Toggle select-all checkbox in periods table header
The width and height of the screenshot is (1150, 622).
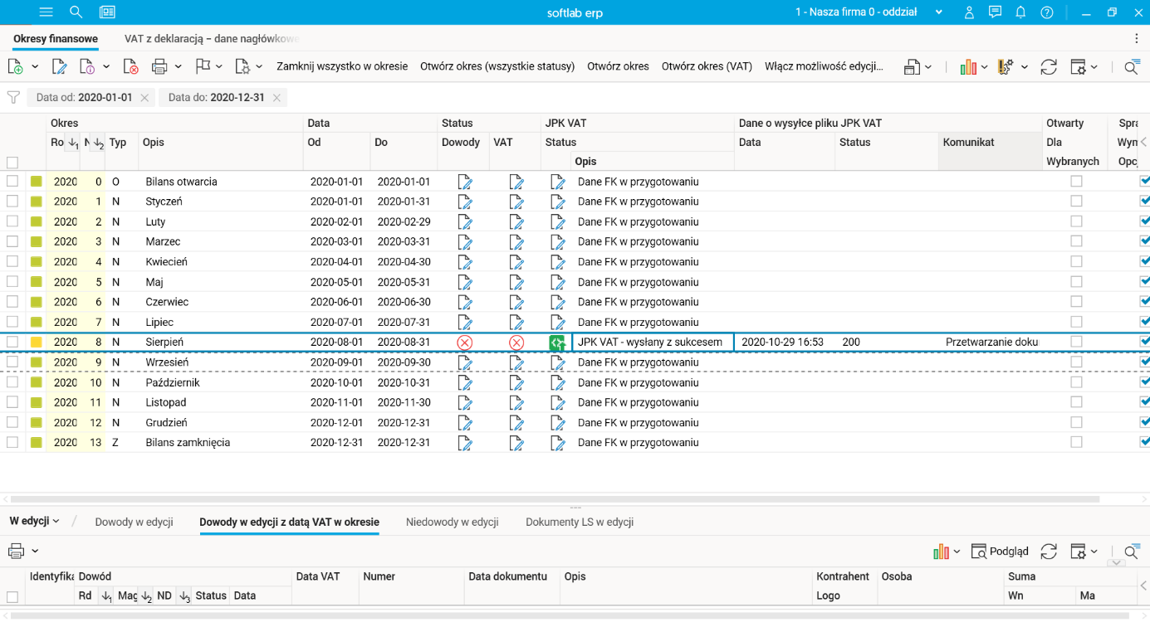pos(12,163)
